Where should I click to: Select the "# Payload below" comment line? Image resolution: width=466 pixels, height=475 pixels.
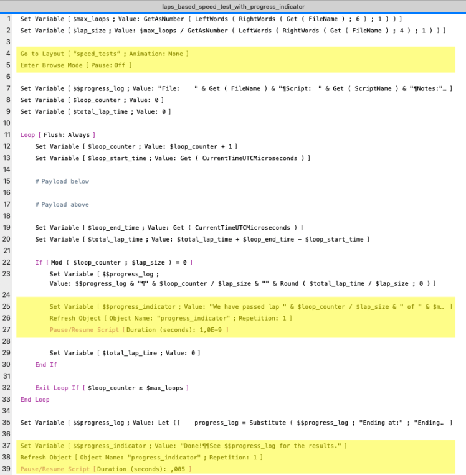point(62,181)
